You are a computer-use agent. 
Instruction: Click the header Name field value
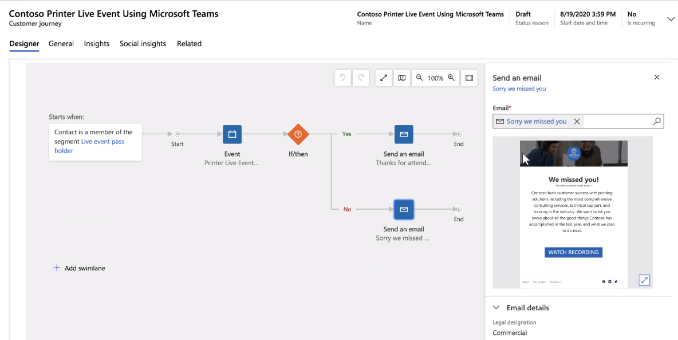click(430, 14)
